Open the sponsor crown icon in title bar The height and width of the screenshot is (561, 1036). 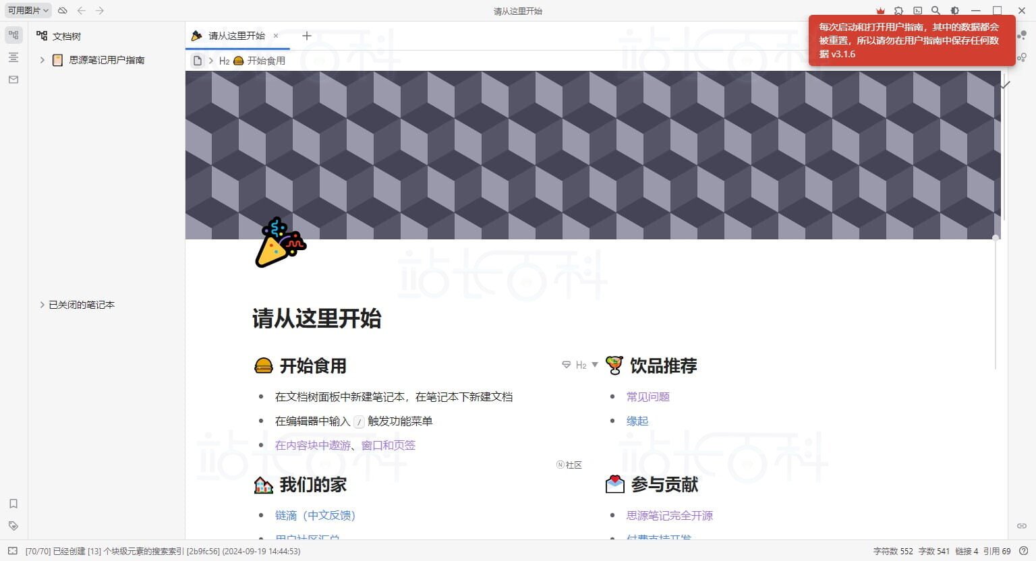(880, 11)
